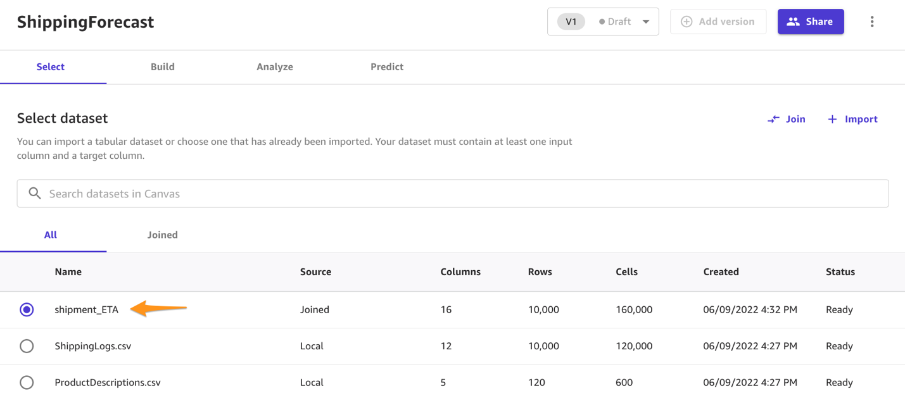
Task: Click the Created column header
Action: (x=721, y=271)
